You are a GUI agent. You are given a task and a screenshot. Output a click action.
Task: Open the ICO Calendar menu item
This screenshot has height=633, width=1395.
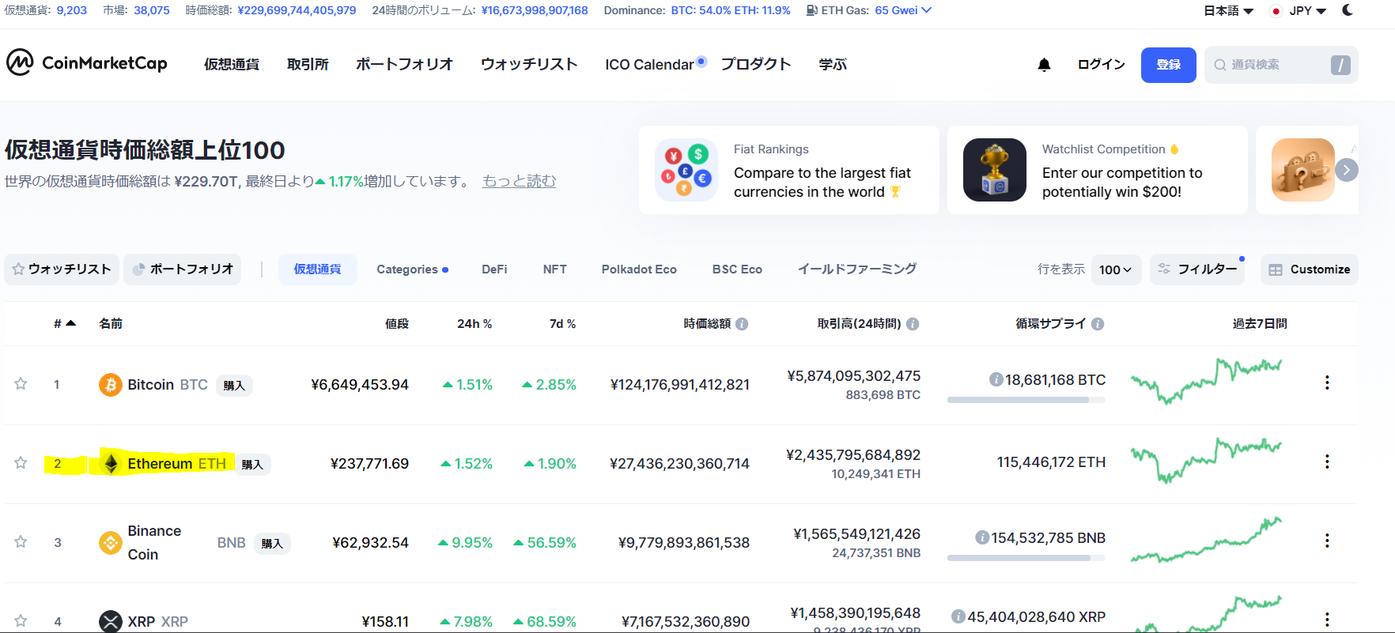tap(649, 65)
